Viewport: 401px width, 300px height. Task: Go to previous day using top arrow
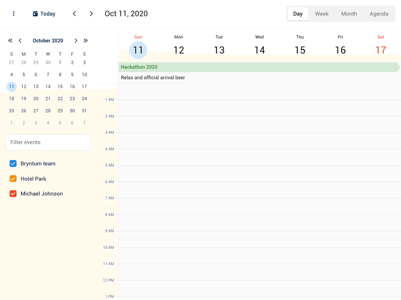[x=74, y=14]
